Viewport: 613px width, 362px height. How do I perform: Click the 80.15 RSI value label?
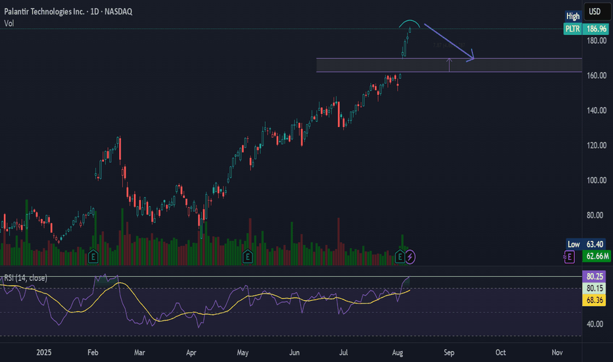[x=594, y=288]
